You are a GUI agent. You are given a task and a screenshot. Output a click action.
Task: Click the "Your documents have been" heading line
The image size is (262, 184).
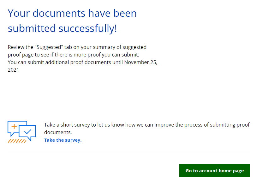[x=72, y=13]
